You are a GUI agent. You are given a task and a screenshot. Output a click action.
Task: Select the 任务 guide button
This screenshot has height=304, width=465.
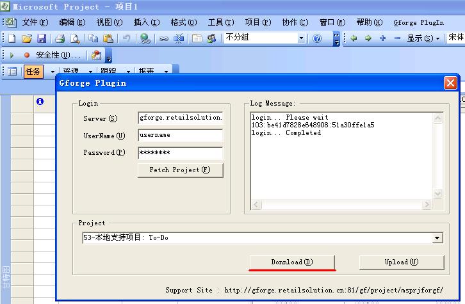[x=33, y=72]
